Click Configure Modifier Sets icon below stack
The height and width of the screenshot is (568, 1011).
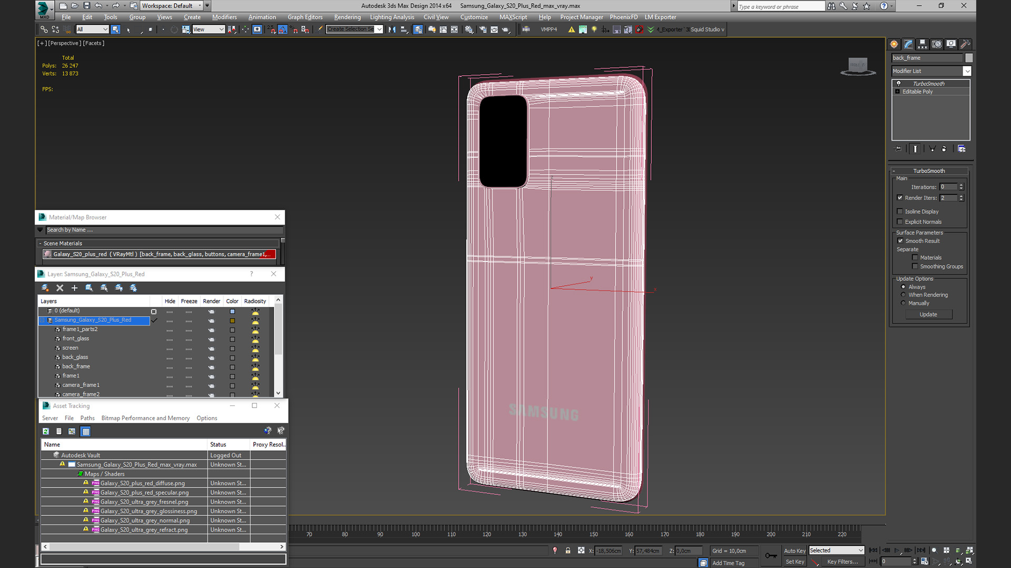[x=962, y=149]
